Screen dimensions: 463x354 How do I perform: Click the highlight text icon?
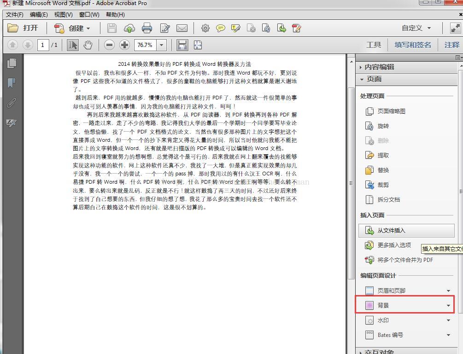pyautogui.click(x=235, y=29)
